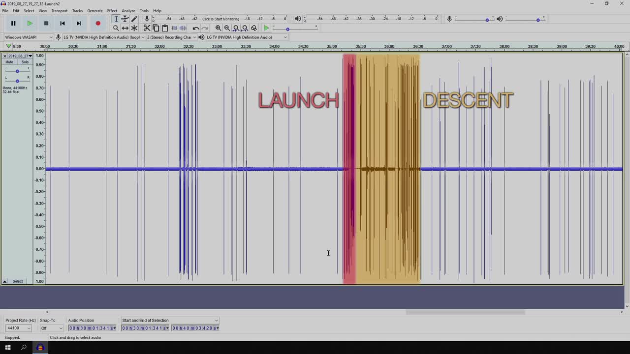Click the track Select button
This screenshot has width=630, height=354.
pyautogui.click(x=18, y=281)
